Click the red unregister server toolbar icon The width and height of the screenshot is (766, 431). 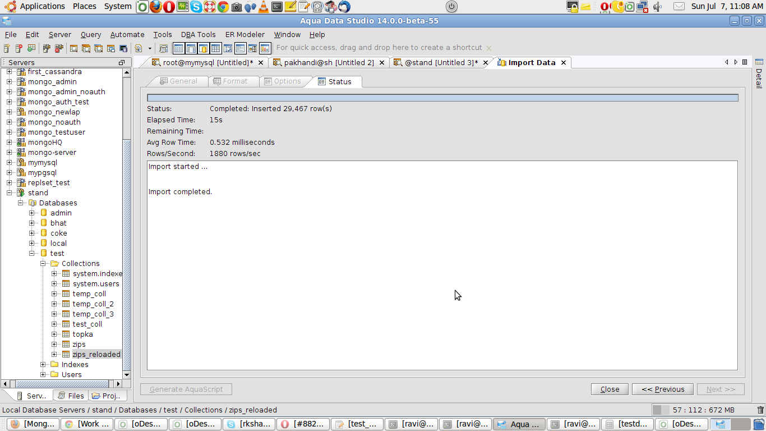(x=19, y=48)
